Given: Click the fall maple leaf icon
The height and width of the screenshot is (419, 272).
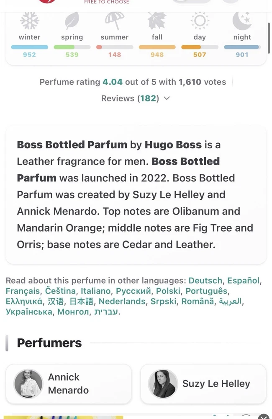Looking at the screenshot, I should (157, 21).
